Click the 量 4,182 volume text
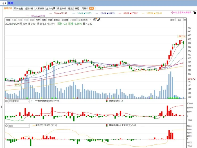 (88, 24)
